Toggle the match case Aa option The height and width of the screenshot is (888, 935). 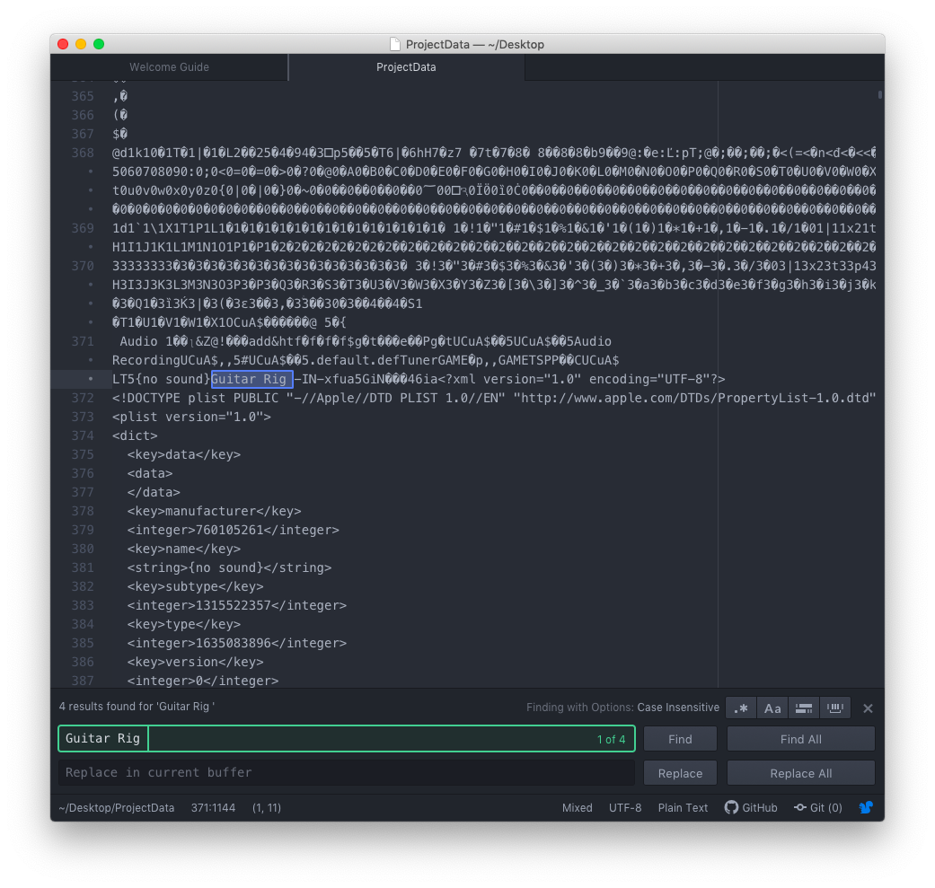pos(772,708)
